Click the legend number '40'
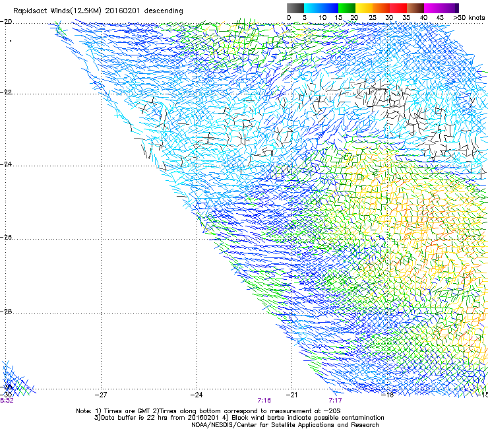 point(423,18)
